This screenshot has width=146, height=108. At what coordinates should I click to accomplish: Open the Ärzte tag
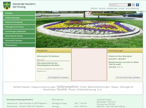pos(100,90)
